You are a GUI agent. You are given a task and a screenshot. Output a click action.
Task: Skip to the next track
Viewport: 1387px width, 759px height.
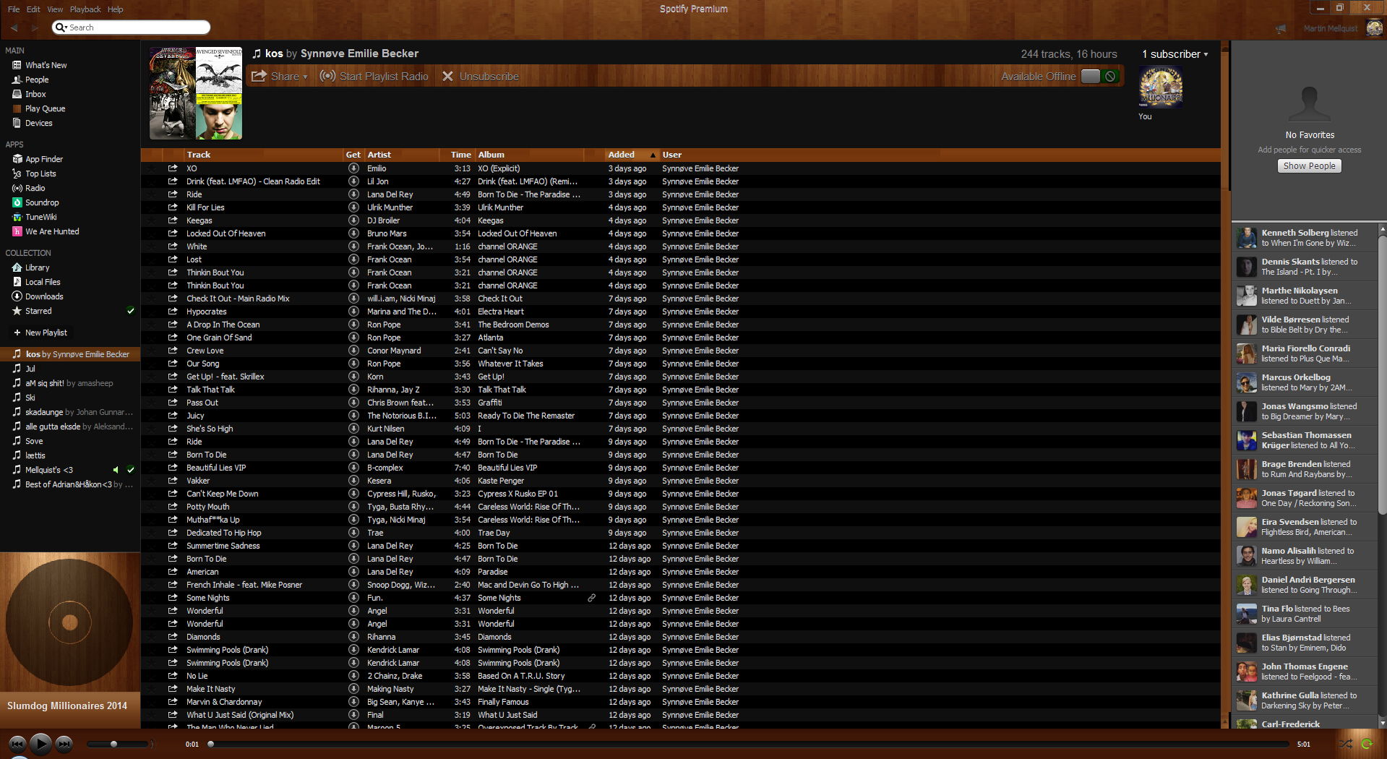coord(64,743)
